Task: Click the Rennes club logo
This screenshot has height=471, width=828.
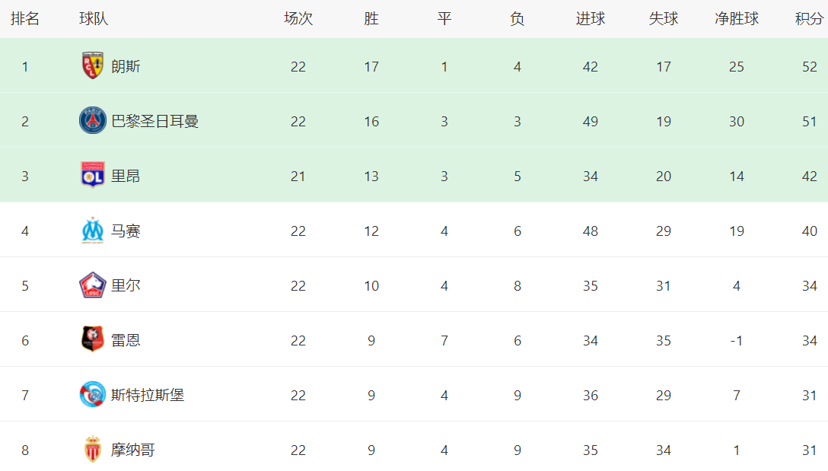Action: point(93,340)
